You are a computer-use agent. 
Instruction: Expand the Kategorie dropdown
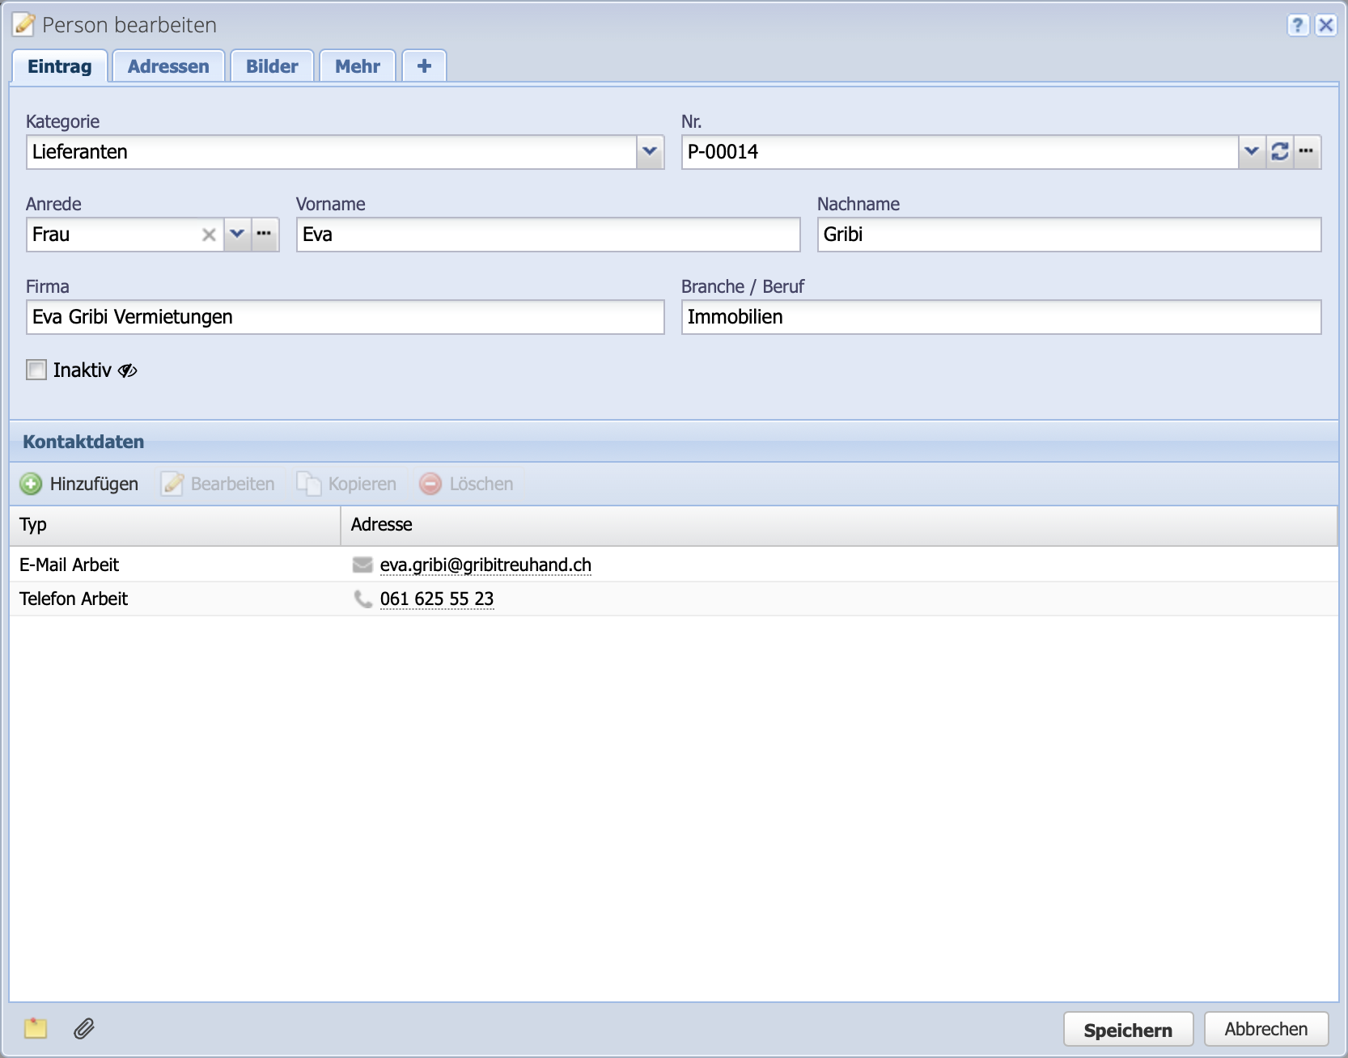650,152
